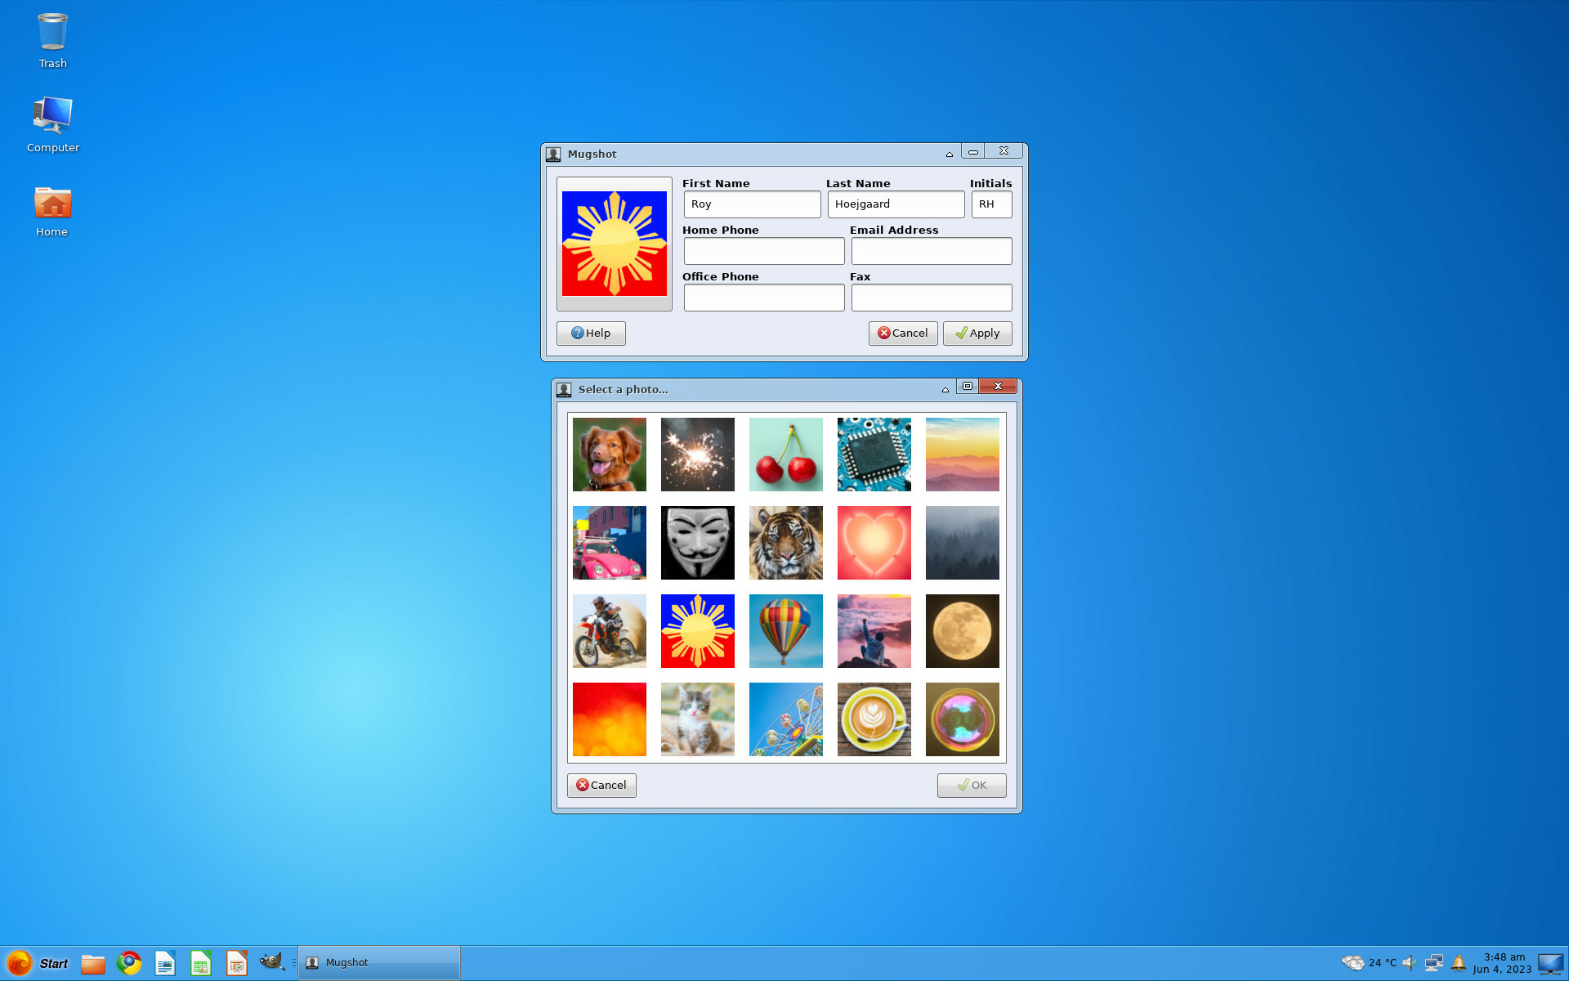Image resolution: width=1569 pixels, height=981 pixels.
Task: Choose the Guy Fawkes mask photo
Action: click(697, 543)
